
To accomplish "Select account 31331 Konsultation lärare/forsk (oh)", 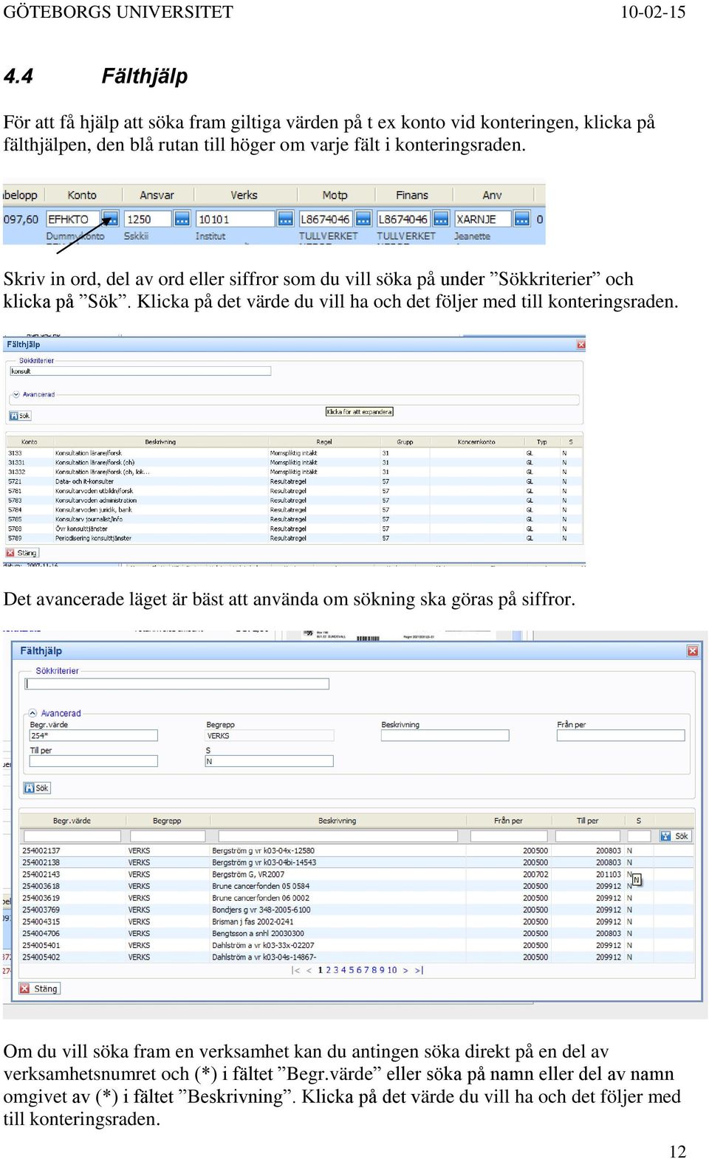I will click(x=294, y=462).
